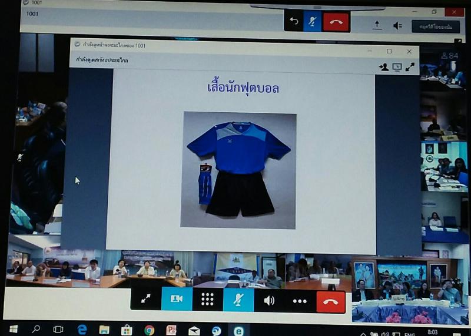This screenshot has width=471, height=336.
Task: Click the request control person icon in the viewer
Action: [x=384, y=67]
